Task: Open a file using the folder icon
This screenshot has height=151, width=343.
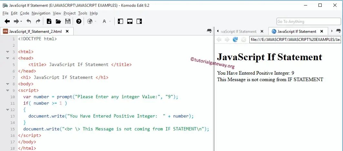Action: [58, 21]
